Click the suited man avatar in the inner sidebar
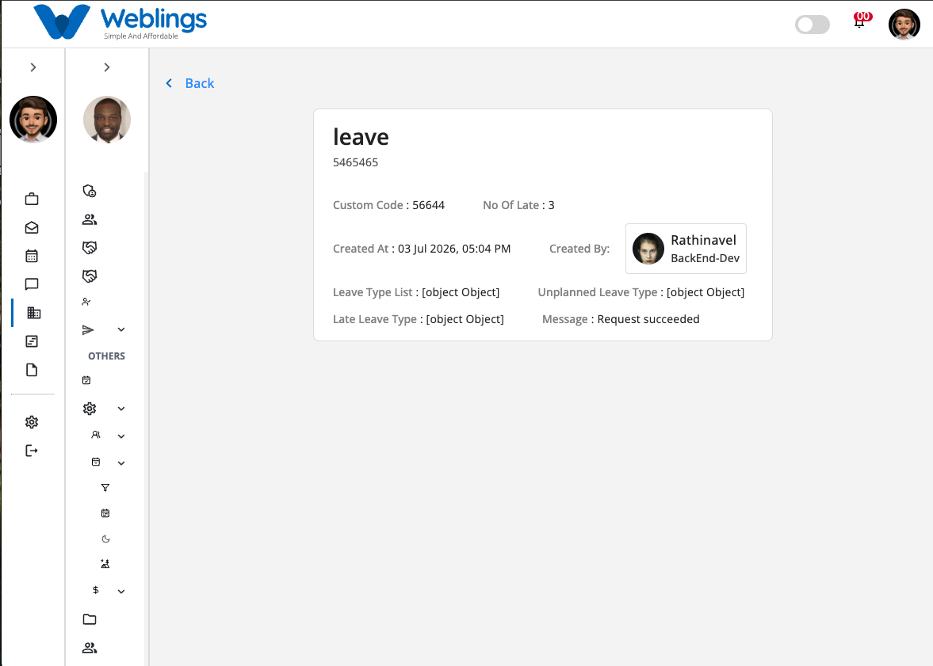933x666 pixels. pos(107,120)
